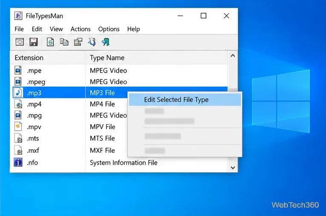The image size is (326, 216).
Task: Click the System Information File cell
Action: pos(123,163)
